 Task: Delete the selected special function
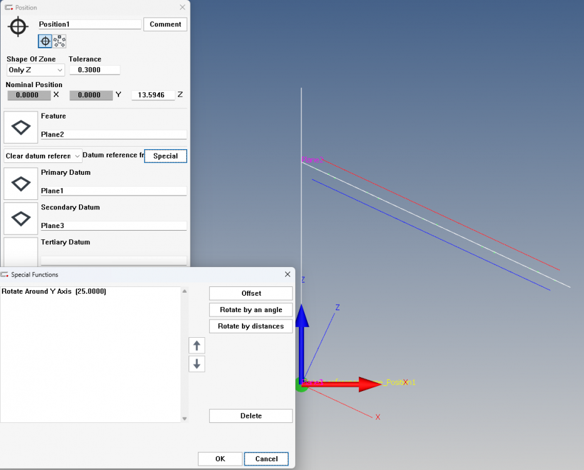tap(251, 415)
